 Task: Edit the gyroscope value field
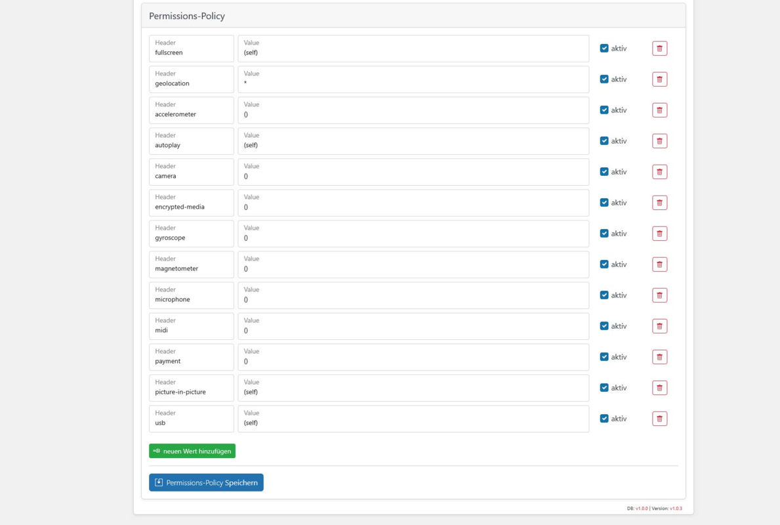[413, 234]
